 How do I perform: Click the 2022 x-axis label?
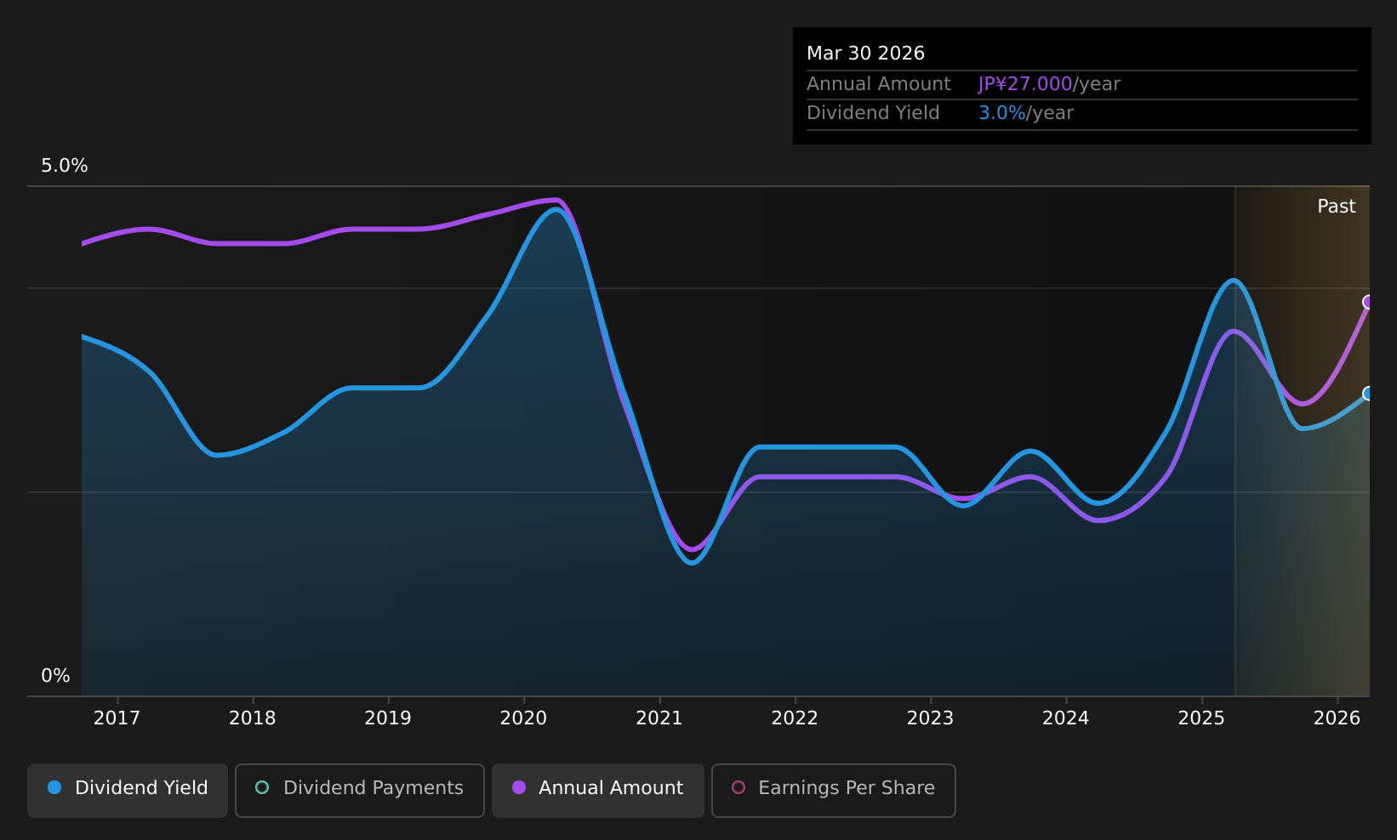coord(795,718)
